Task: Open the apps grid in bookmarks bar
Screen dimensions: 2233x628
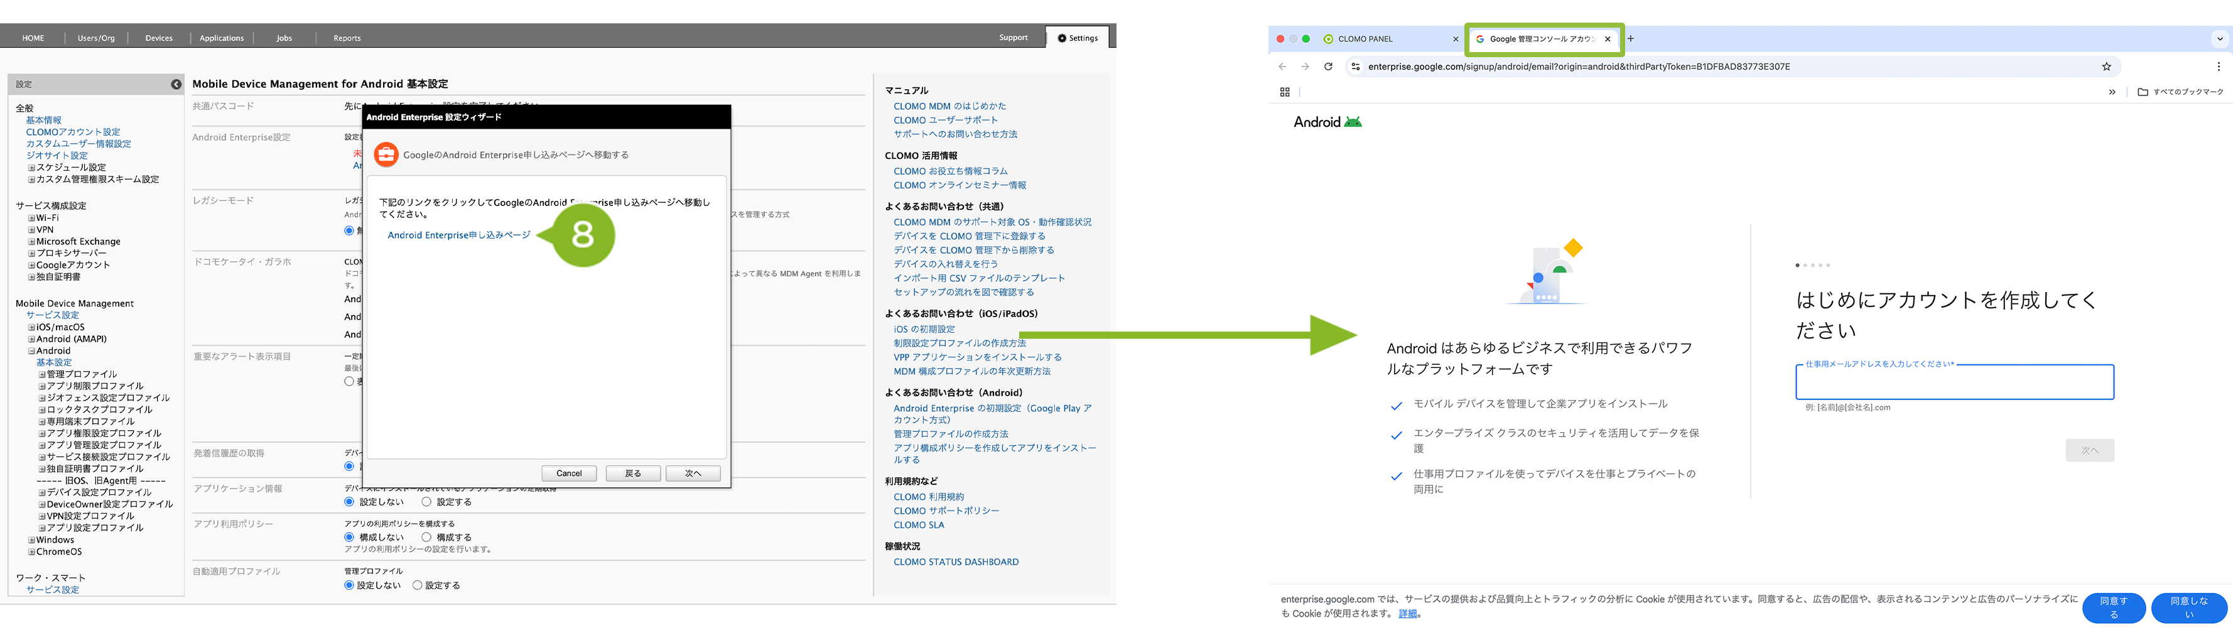Action: click(1285, 92)
